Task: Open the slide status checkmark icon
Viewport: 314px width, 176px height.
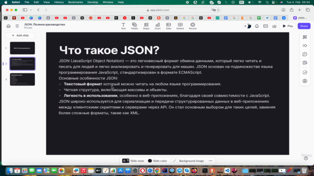Action: 305,72
